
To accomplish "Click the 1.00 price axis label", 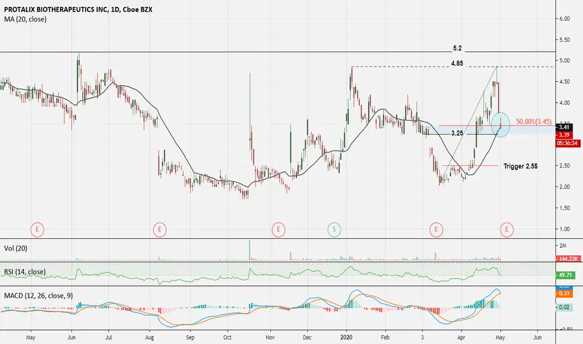I will (565, 229).
